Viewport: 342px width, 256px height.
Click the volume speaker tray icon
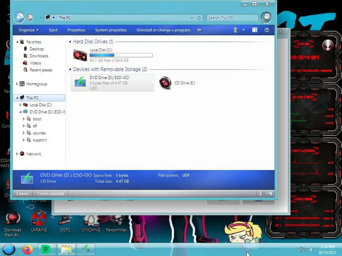[311, 250]
